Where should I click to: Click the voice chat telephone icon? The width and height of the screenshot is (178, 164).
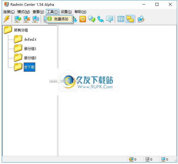(x=101, y=19)
